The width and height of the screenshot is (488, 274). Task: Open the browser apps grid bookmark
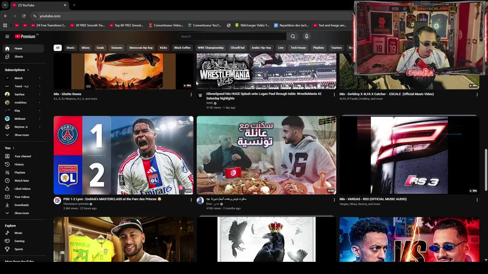click(5, 25)
